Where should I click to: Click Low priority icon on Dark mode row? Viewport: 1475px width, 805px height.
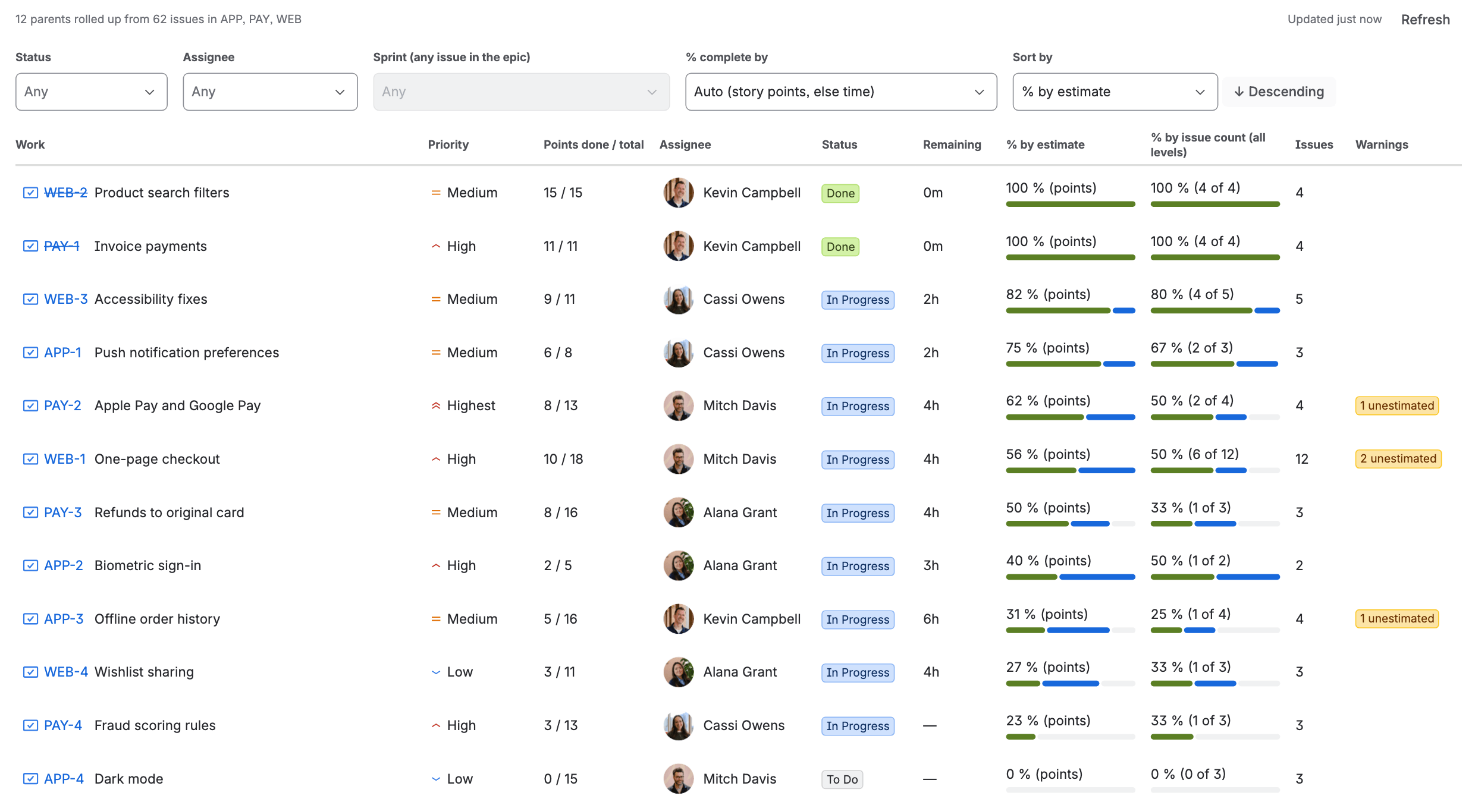(436, 779)
